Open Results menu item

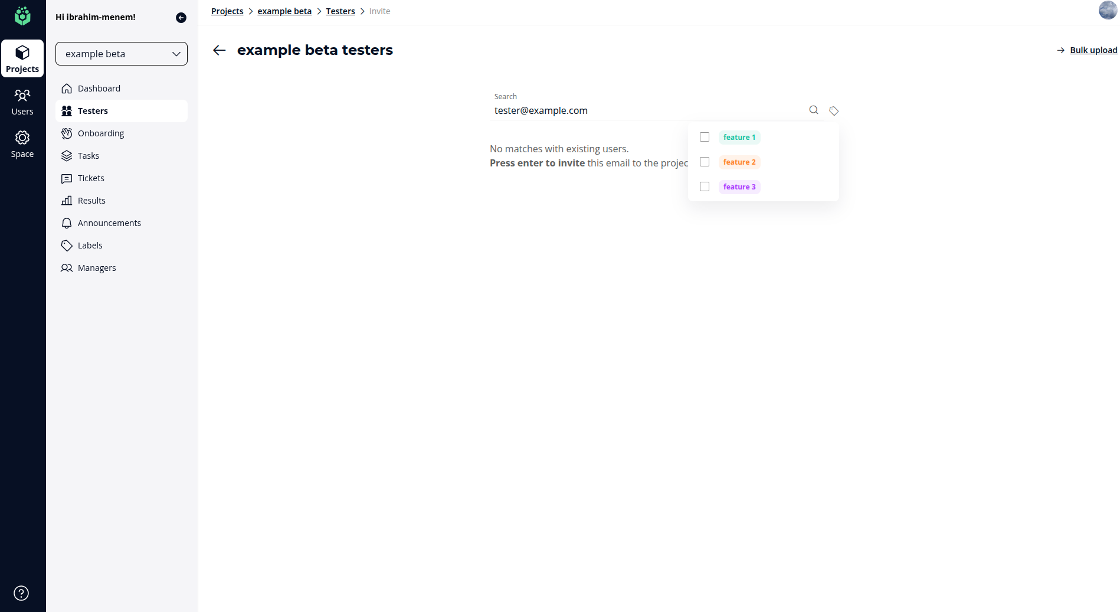(x=122, y=201)
